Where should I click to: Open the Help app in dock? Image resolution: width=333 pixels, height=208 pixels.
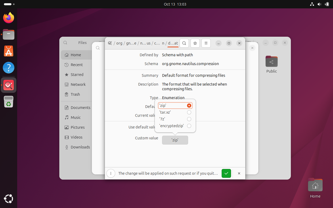point(8,68)
